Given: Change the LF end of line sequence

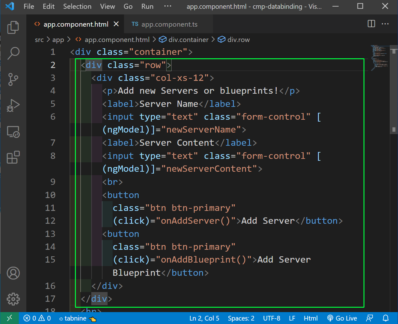Looking at the screenshot, I should click(x=292, y=318).
